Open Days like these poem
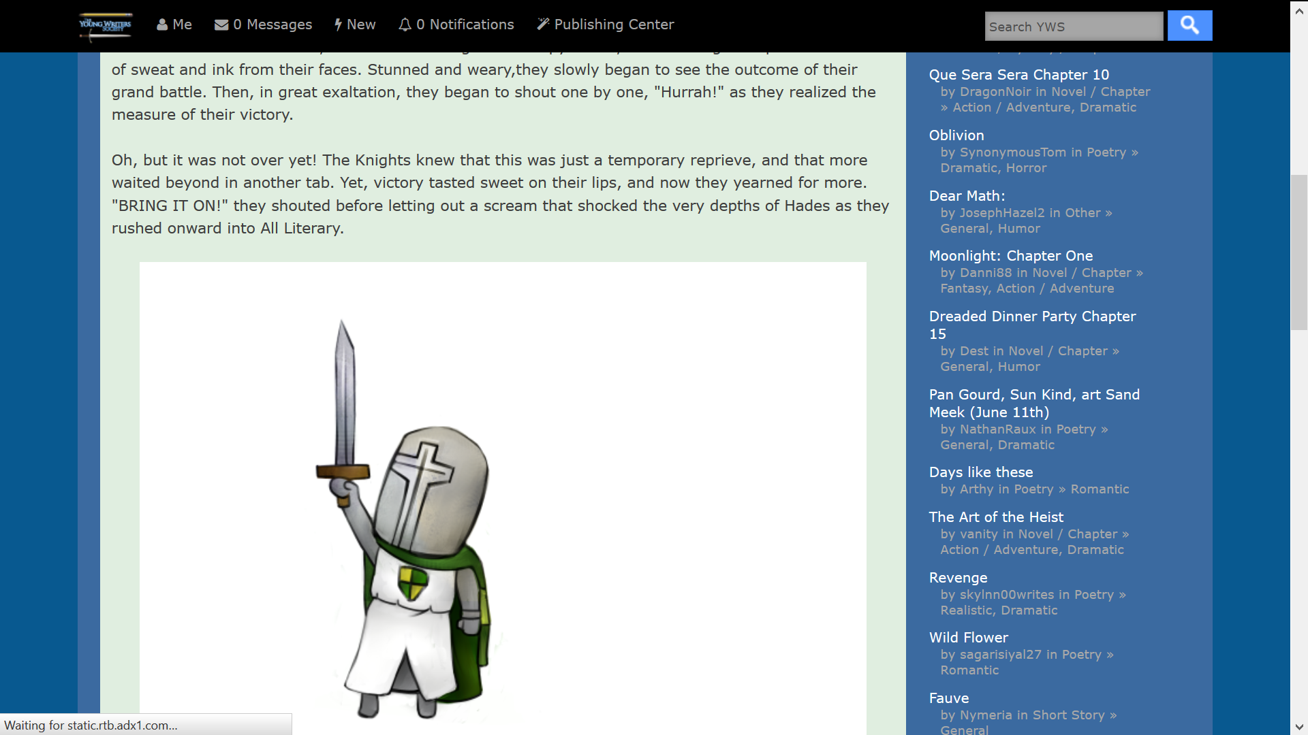The image size is (1308, 735). click(981, 472)
